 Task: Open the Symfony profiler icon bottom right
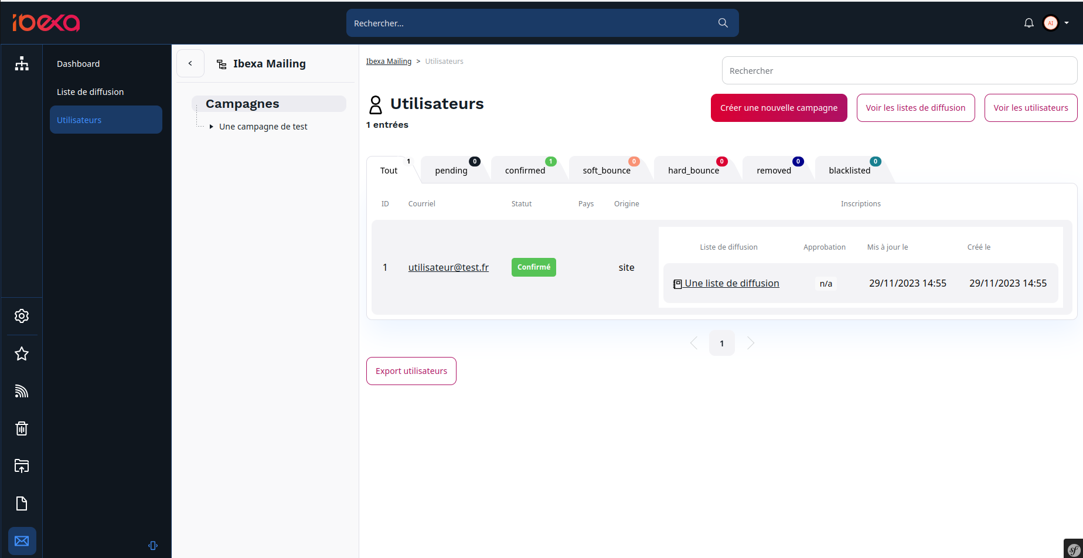[1075, 549]
